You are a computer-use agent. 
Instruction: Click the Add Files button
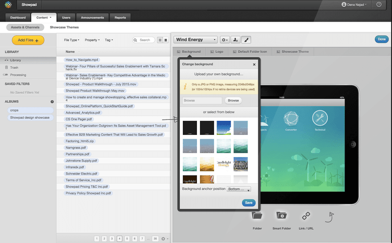(x=28, y=40)
